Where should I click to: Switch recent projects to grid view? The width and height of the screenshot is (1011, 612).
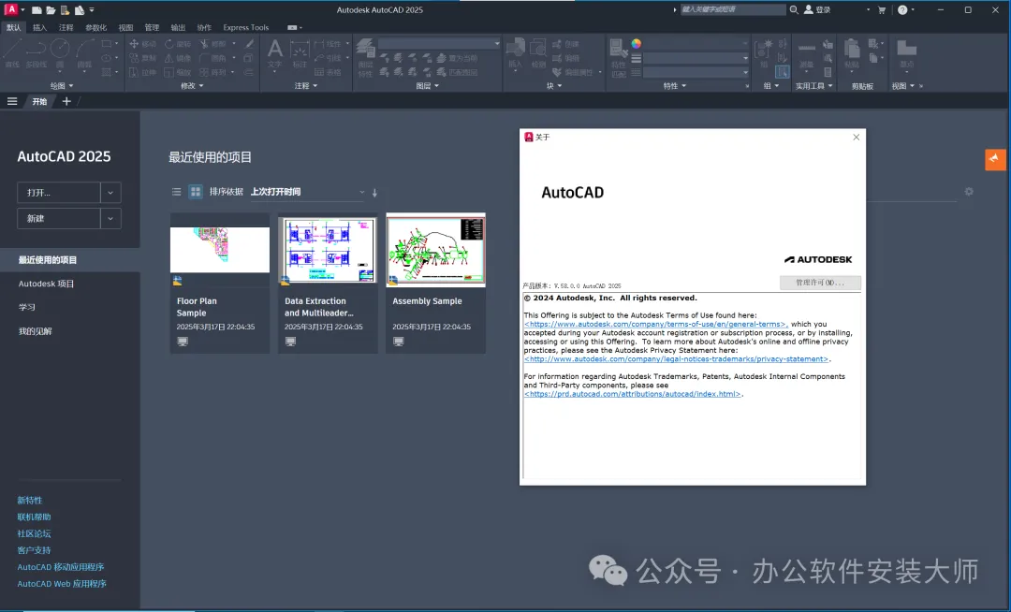pos(196,192)
